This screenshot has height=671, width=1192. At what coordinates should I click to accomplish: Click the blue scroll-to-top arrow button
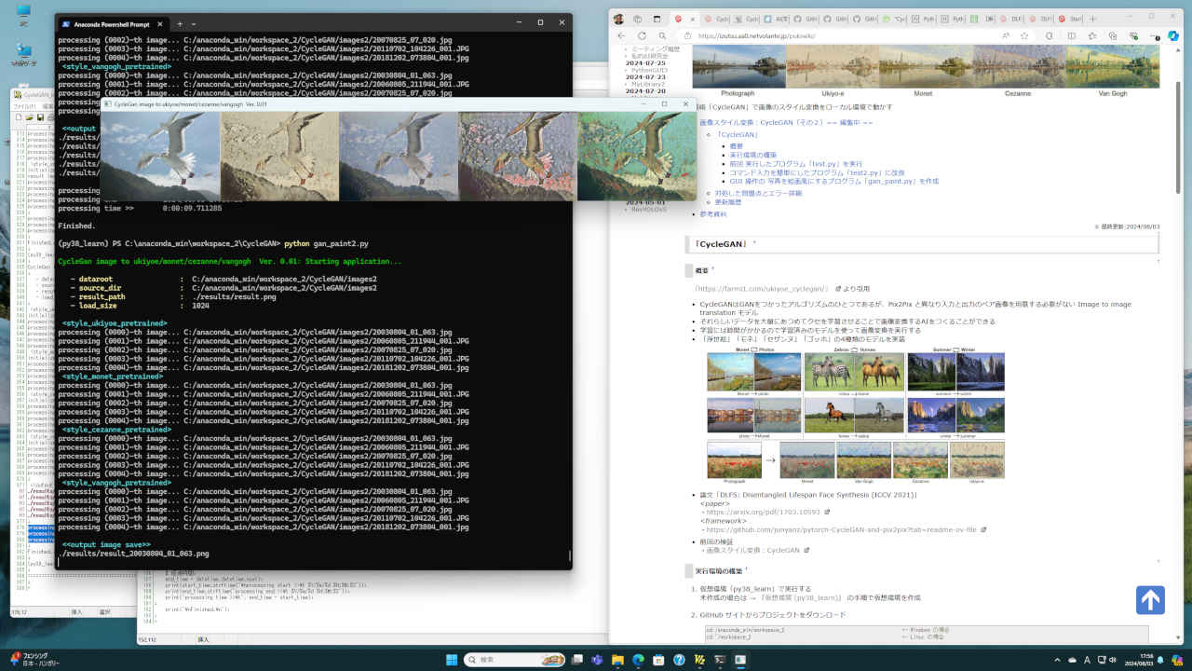1150,599
